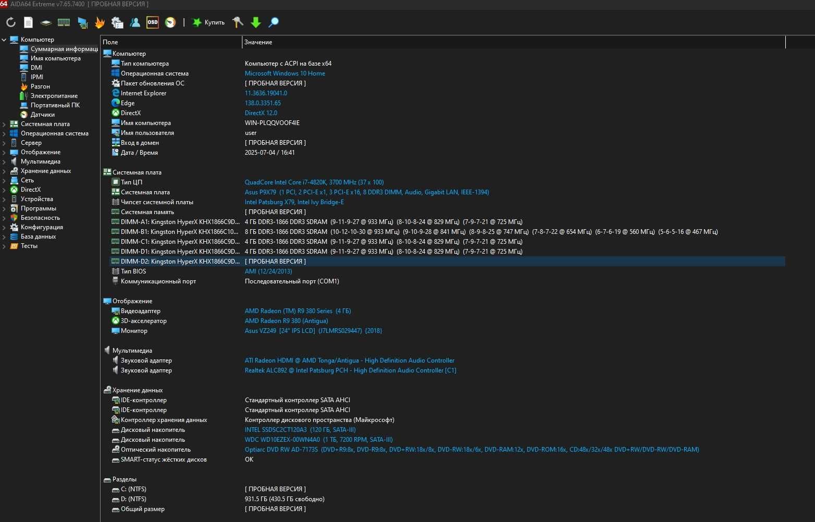Click the blue user silhouette toolbar icon
815x522 pixels.
(135, 22)
